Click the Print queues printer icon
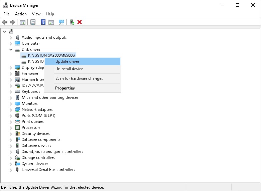 click(x=17, y=122)
